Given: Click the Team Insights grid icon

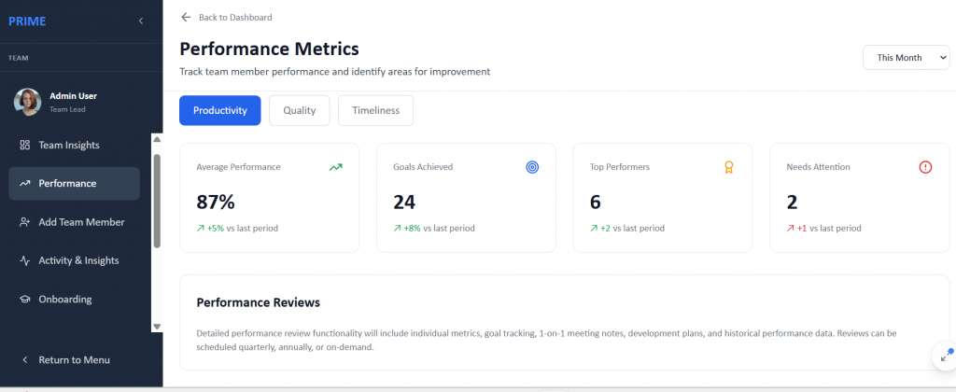Looking at the screenshot, I should [25, 145].
